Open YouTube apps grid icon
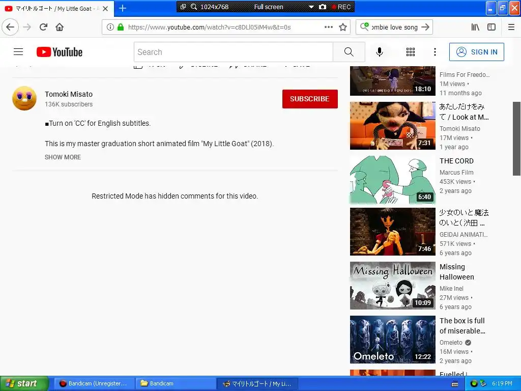Screen dimensions: 521x391 click(411, 52)
